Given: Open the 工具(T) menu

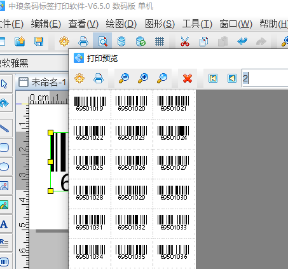Looking at the screenshot, I should tap(197, 24).
